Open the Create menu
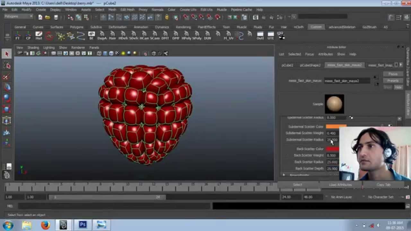 [41, 10]
